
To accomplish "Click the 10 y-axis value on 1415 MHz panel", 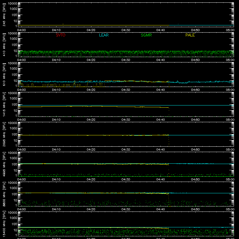I will coord(15,111).
